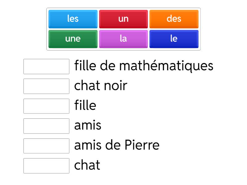Image resolution: width=247 pixels, height=185 pixels.
Task: Choose the green "une" tile
Action: [73, 39]
